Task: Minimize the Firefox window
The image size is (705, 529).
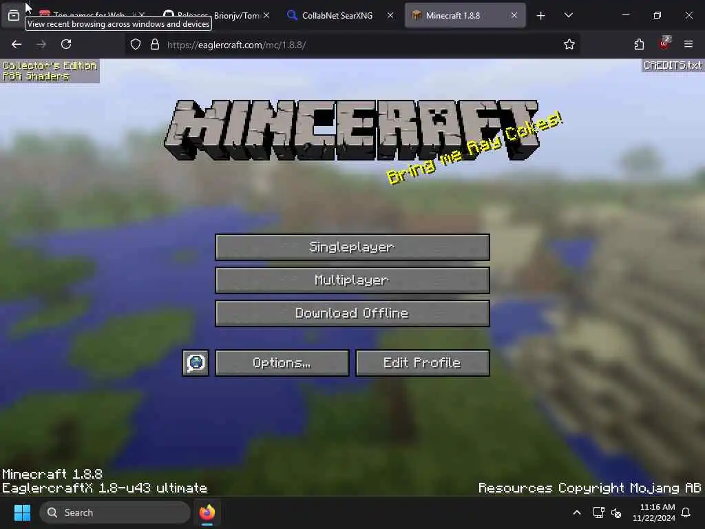Action: click(x=625, y=15)
